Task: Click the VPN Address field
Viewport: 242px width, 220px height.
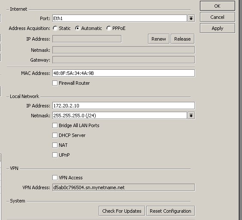Action: click(124, 187)
